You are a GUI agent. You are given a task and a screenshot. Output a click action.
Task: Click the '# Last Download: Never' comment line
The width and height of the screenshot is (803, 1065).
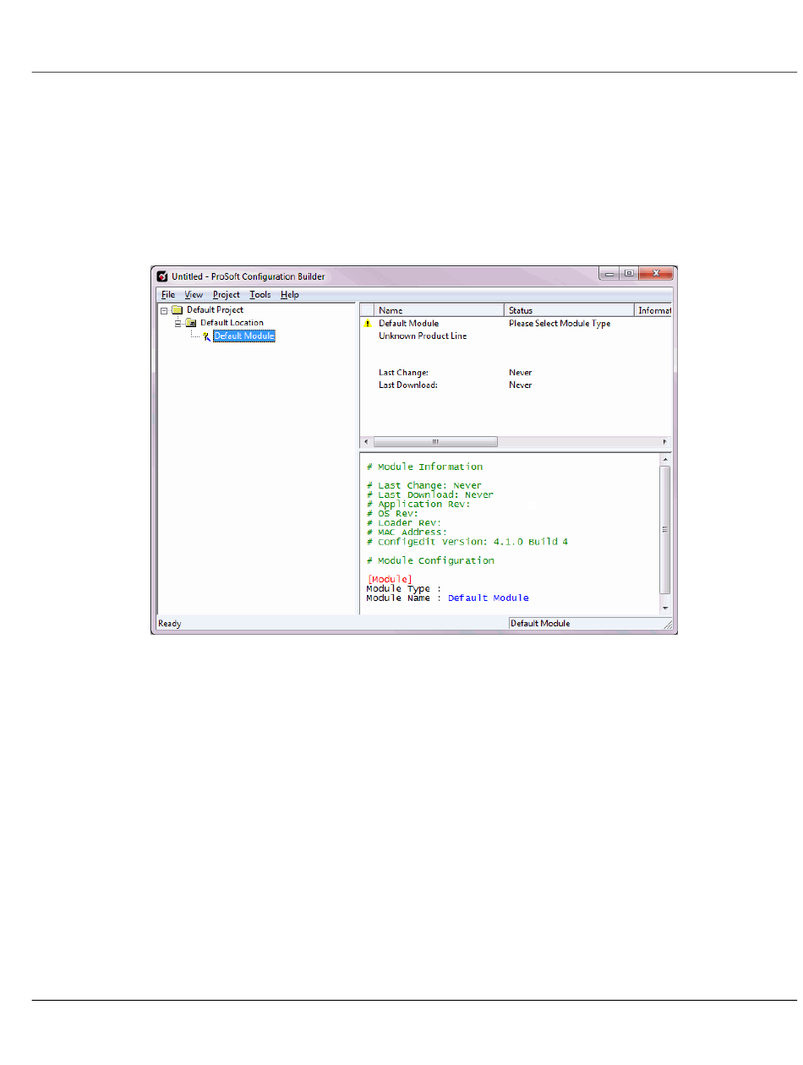coord(430,495)
